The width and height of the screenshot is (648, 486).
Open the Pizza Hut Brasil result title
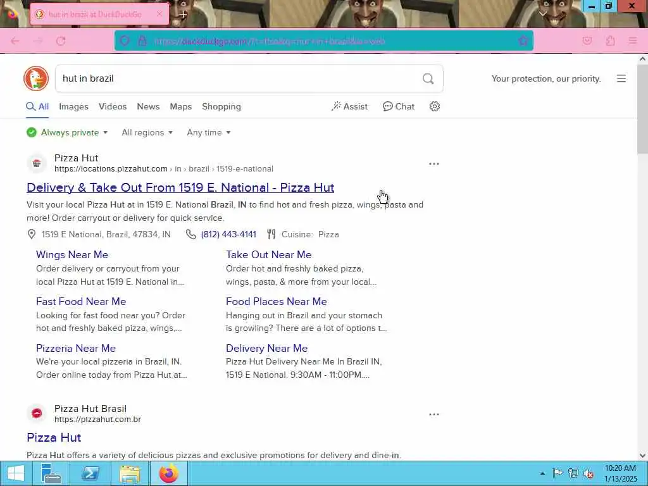(x=54, y=438)
